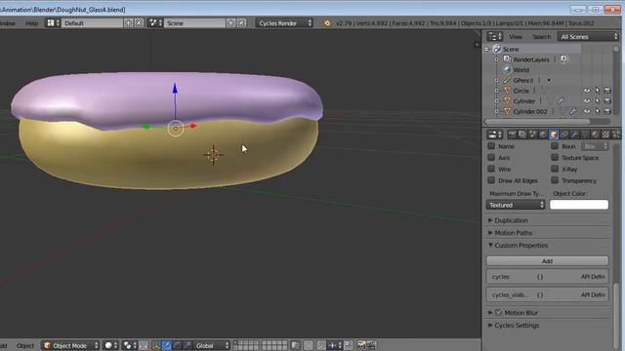The width and height of the screenshot is (625, 351).
Task: Open the Help menu
Action: 32,23
